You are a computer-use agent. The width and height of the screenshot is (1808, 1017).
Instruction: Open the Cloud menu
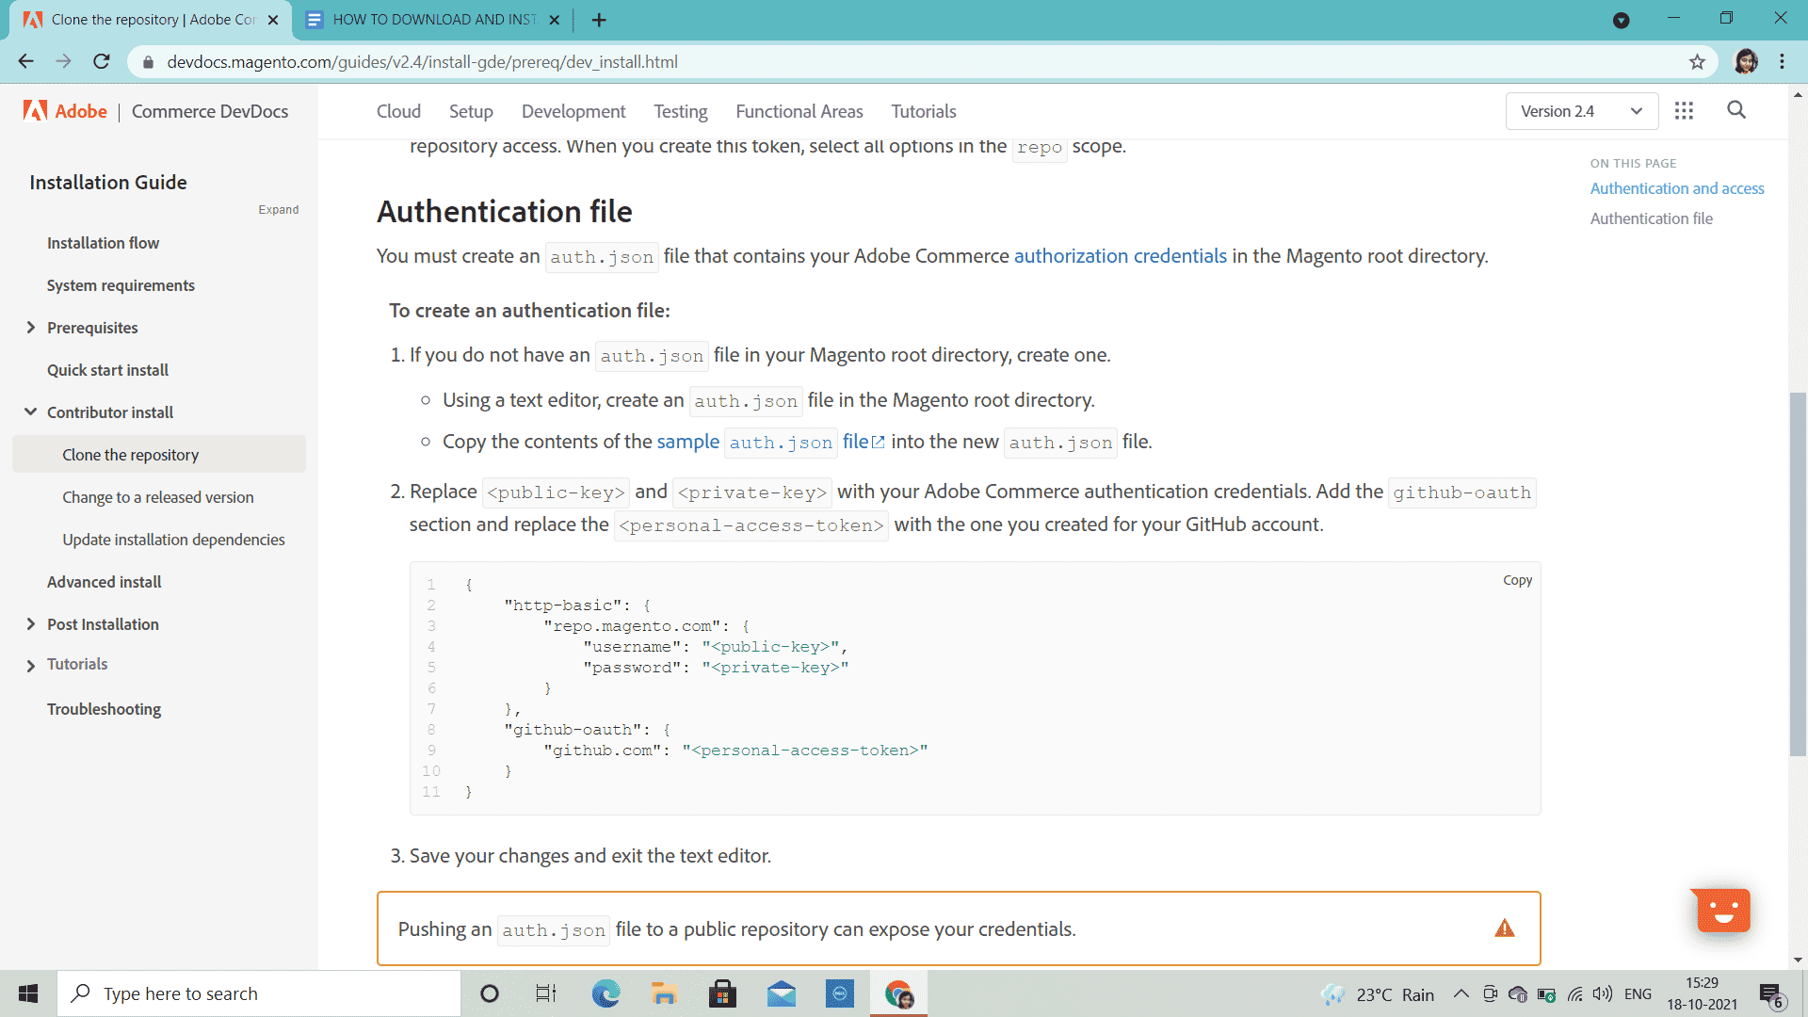[x=398, y=111]
